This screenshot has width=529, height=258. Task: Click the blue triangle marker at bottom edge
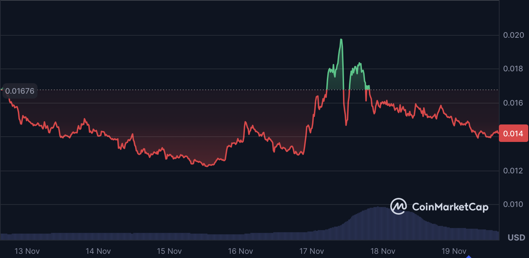(x=469, y=256)
